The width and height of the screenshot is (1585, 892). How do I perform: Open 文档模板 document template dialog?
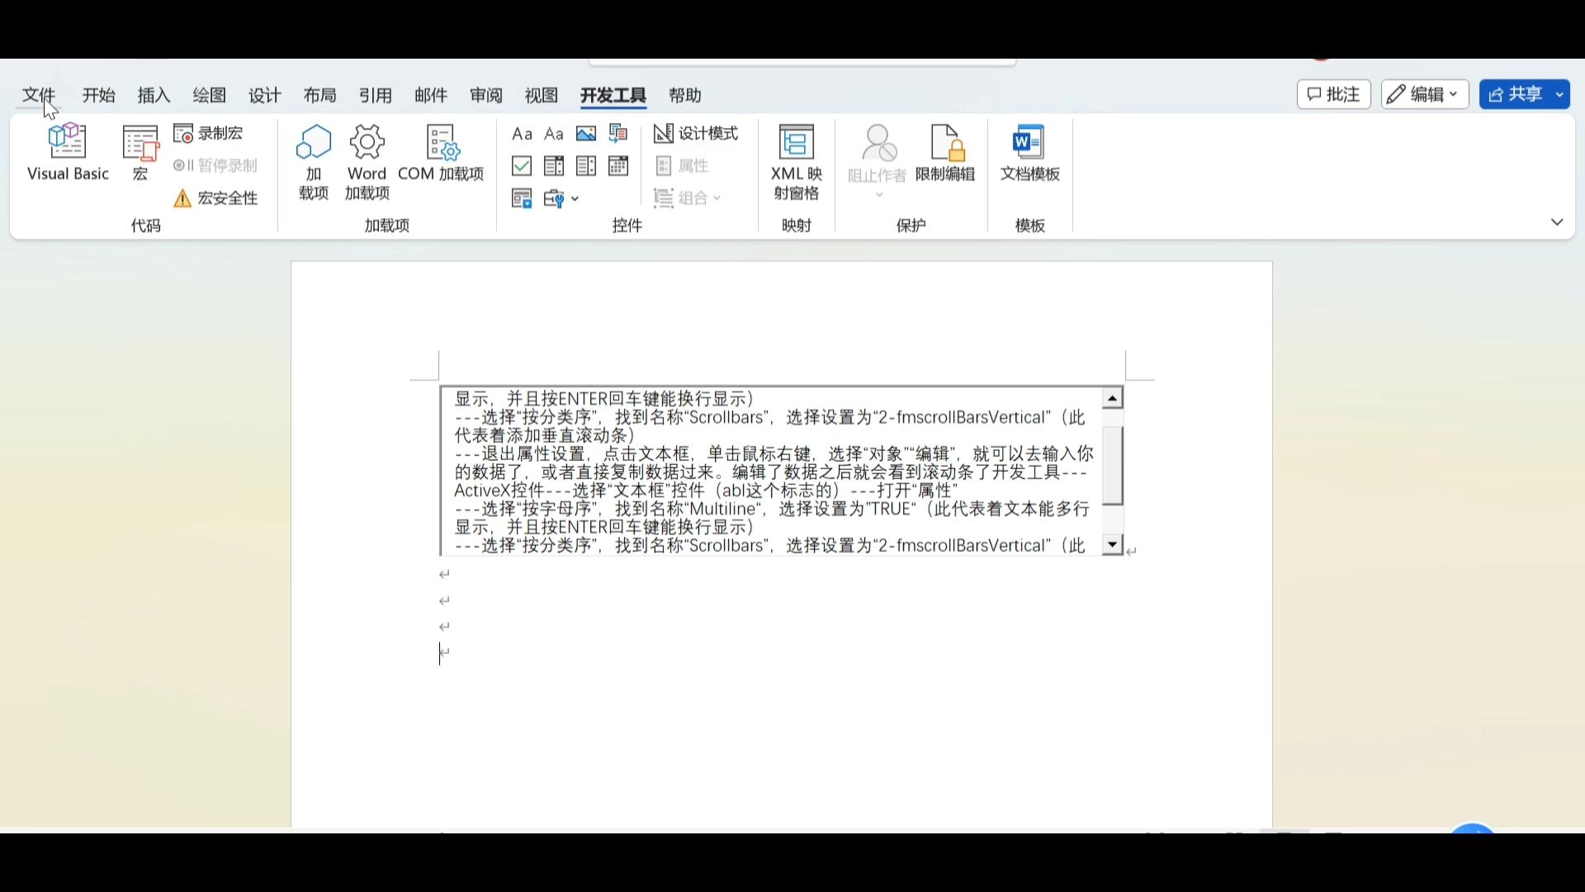[1029, 154]
